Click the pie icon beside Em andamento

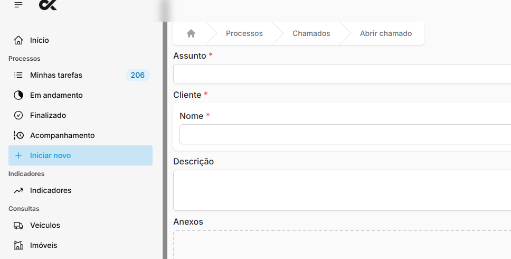click(x=18, y=95)
